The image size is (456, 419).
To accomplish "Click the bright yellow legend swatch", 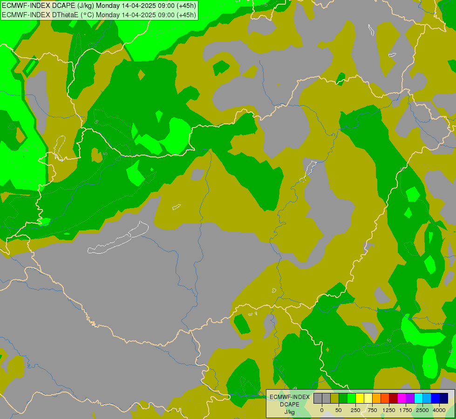I will tap(360, 399).
